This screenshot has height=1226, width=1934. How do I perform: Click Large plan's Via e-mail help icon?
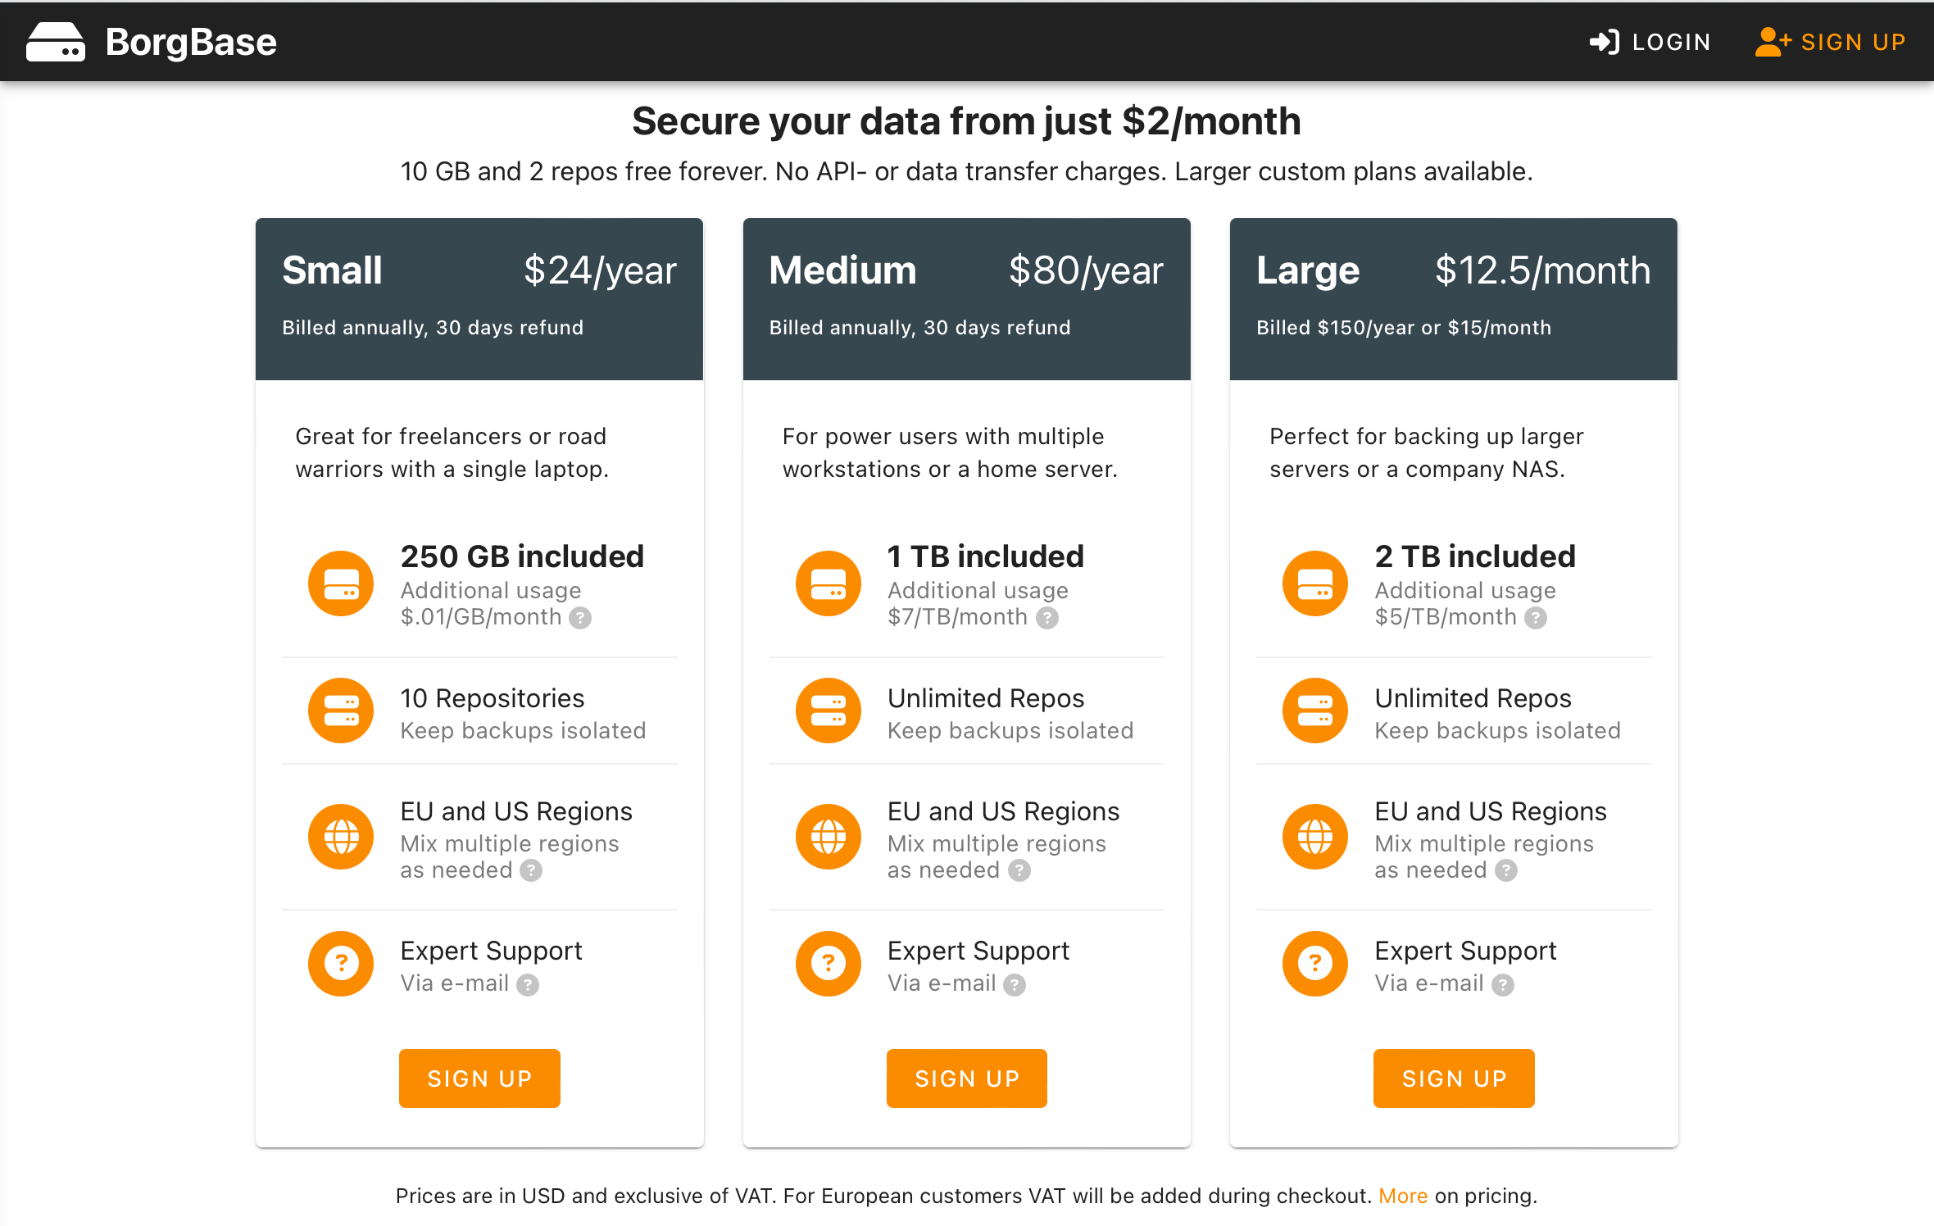[1502, 984]
